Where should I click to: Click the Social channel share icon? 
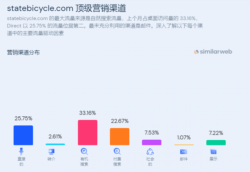(150, 151)
